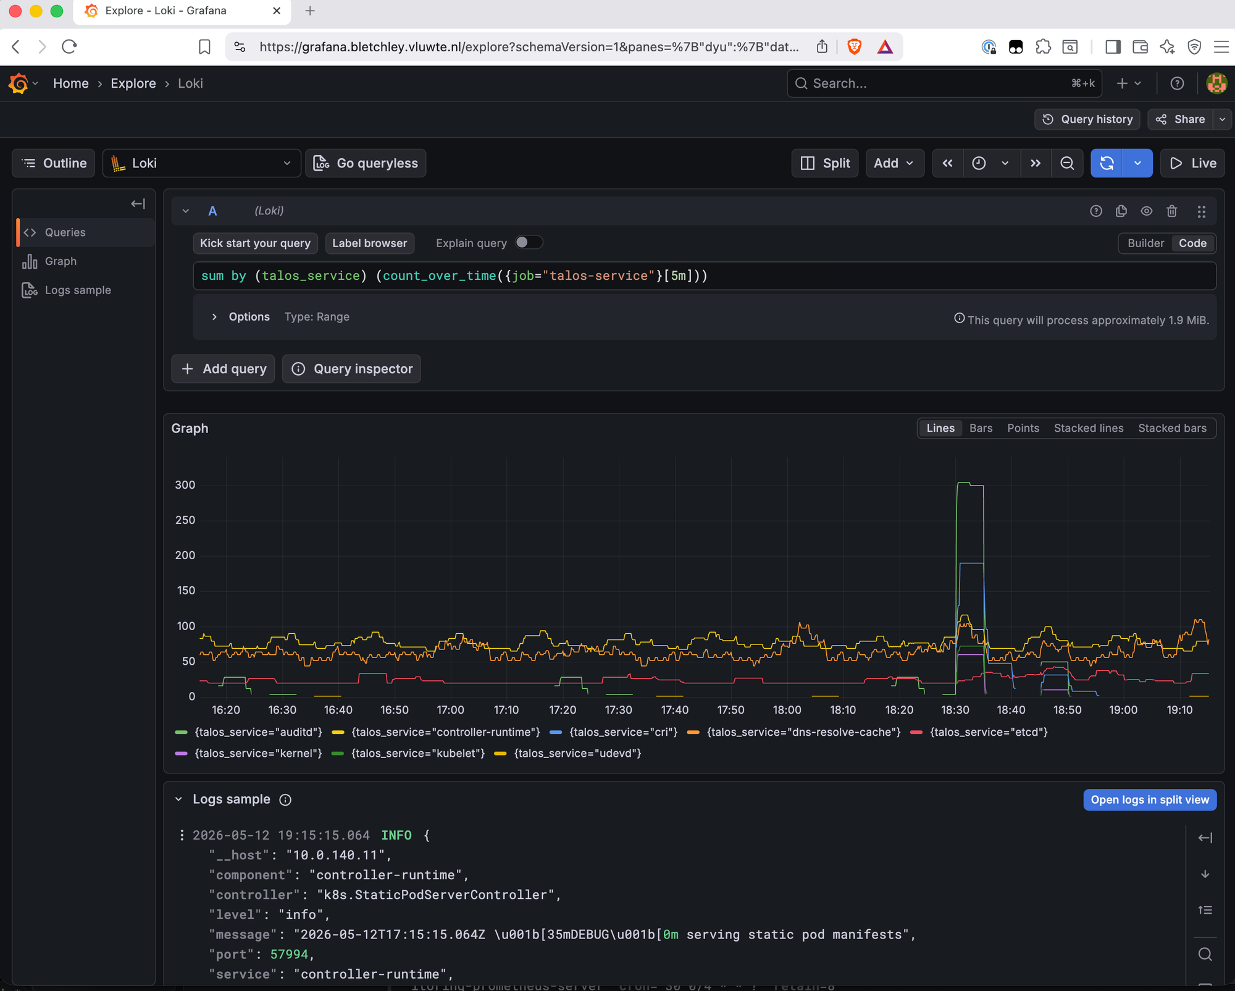This screenshot has height=991, width=1235.
Task: Open the Label browser
Action: point(369,243)
